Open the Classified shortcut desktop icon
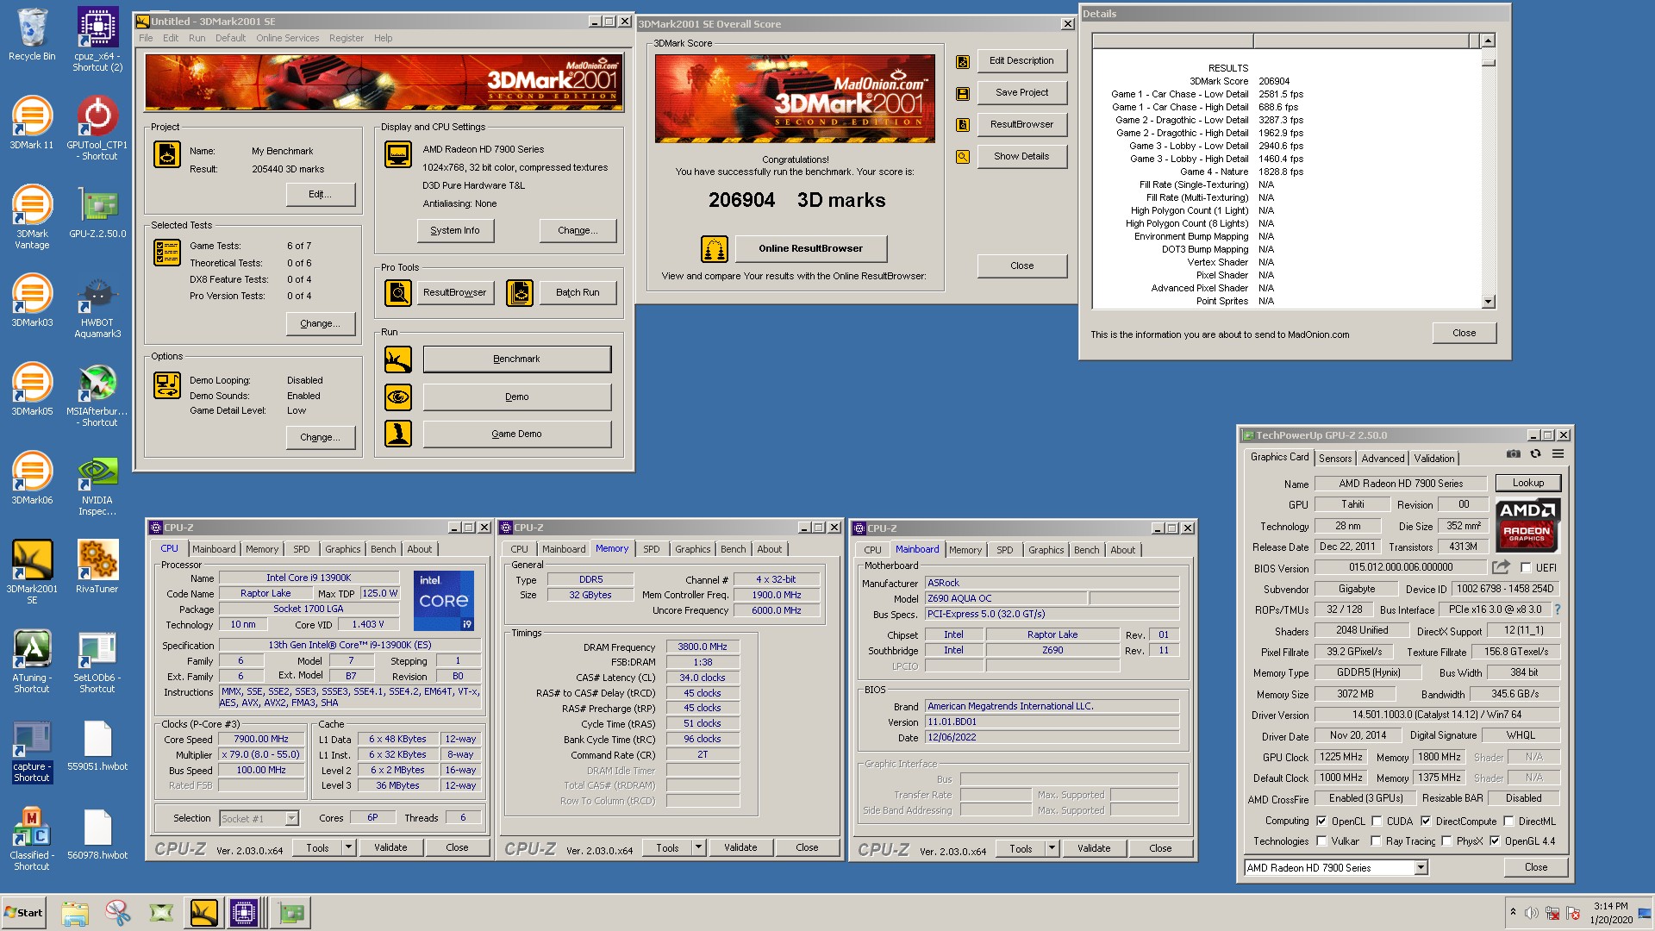The image size is (1655, 931). (32, 839)
